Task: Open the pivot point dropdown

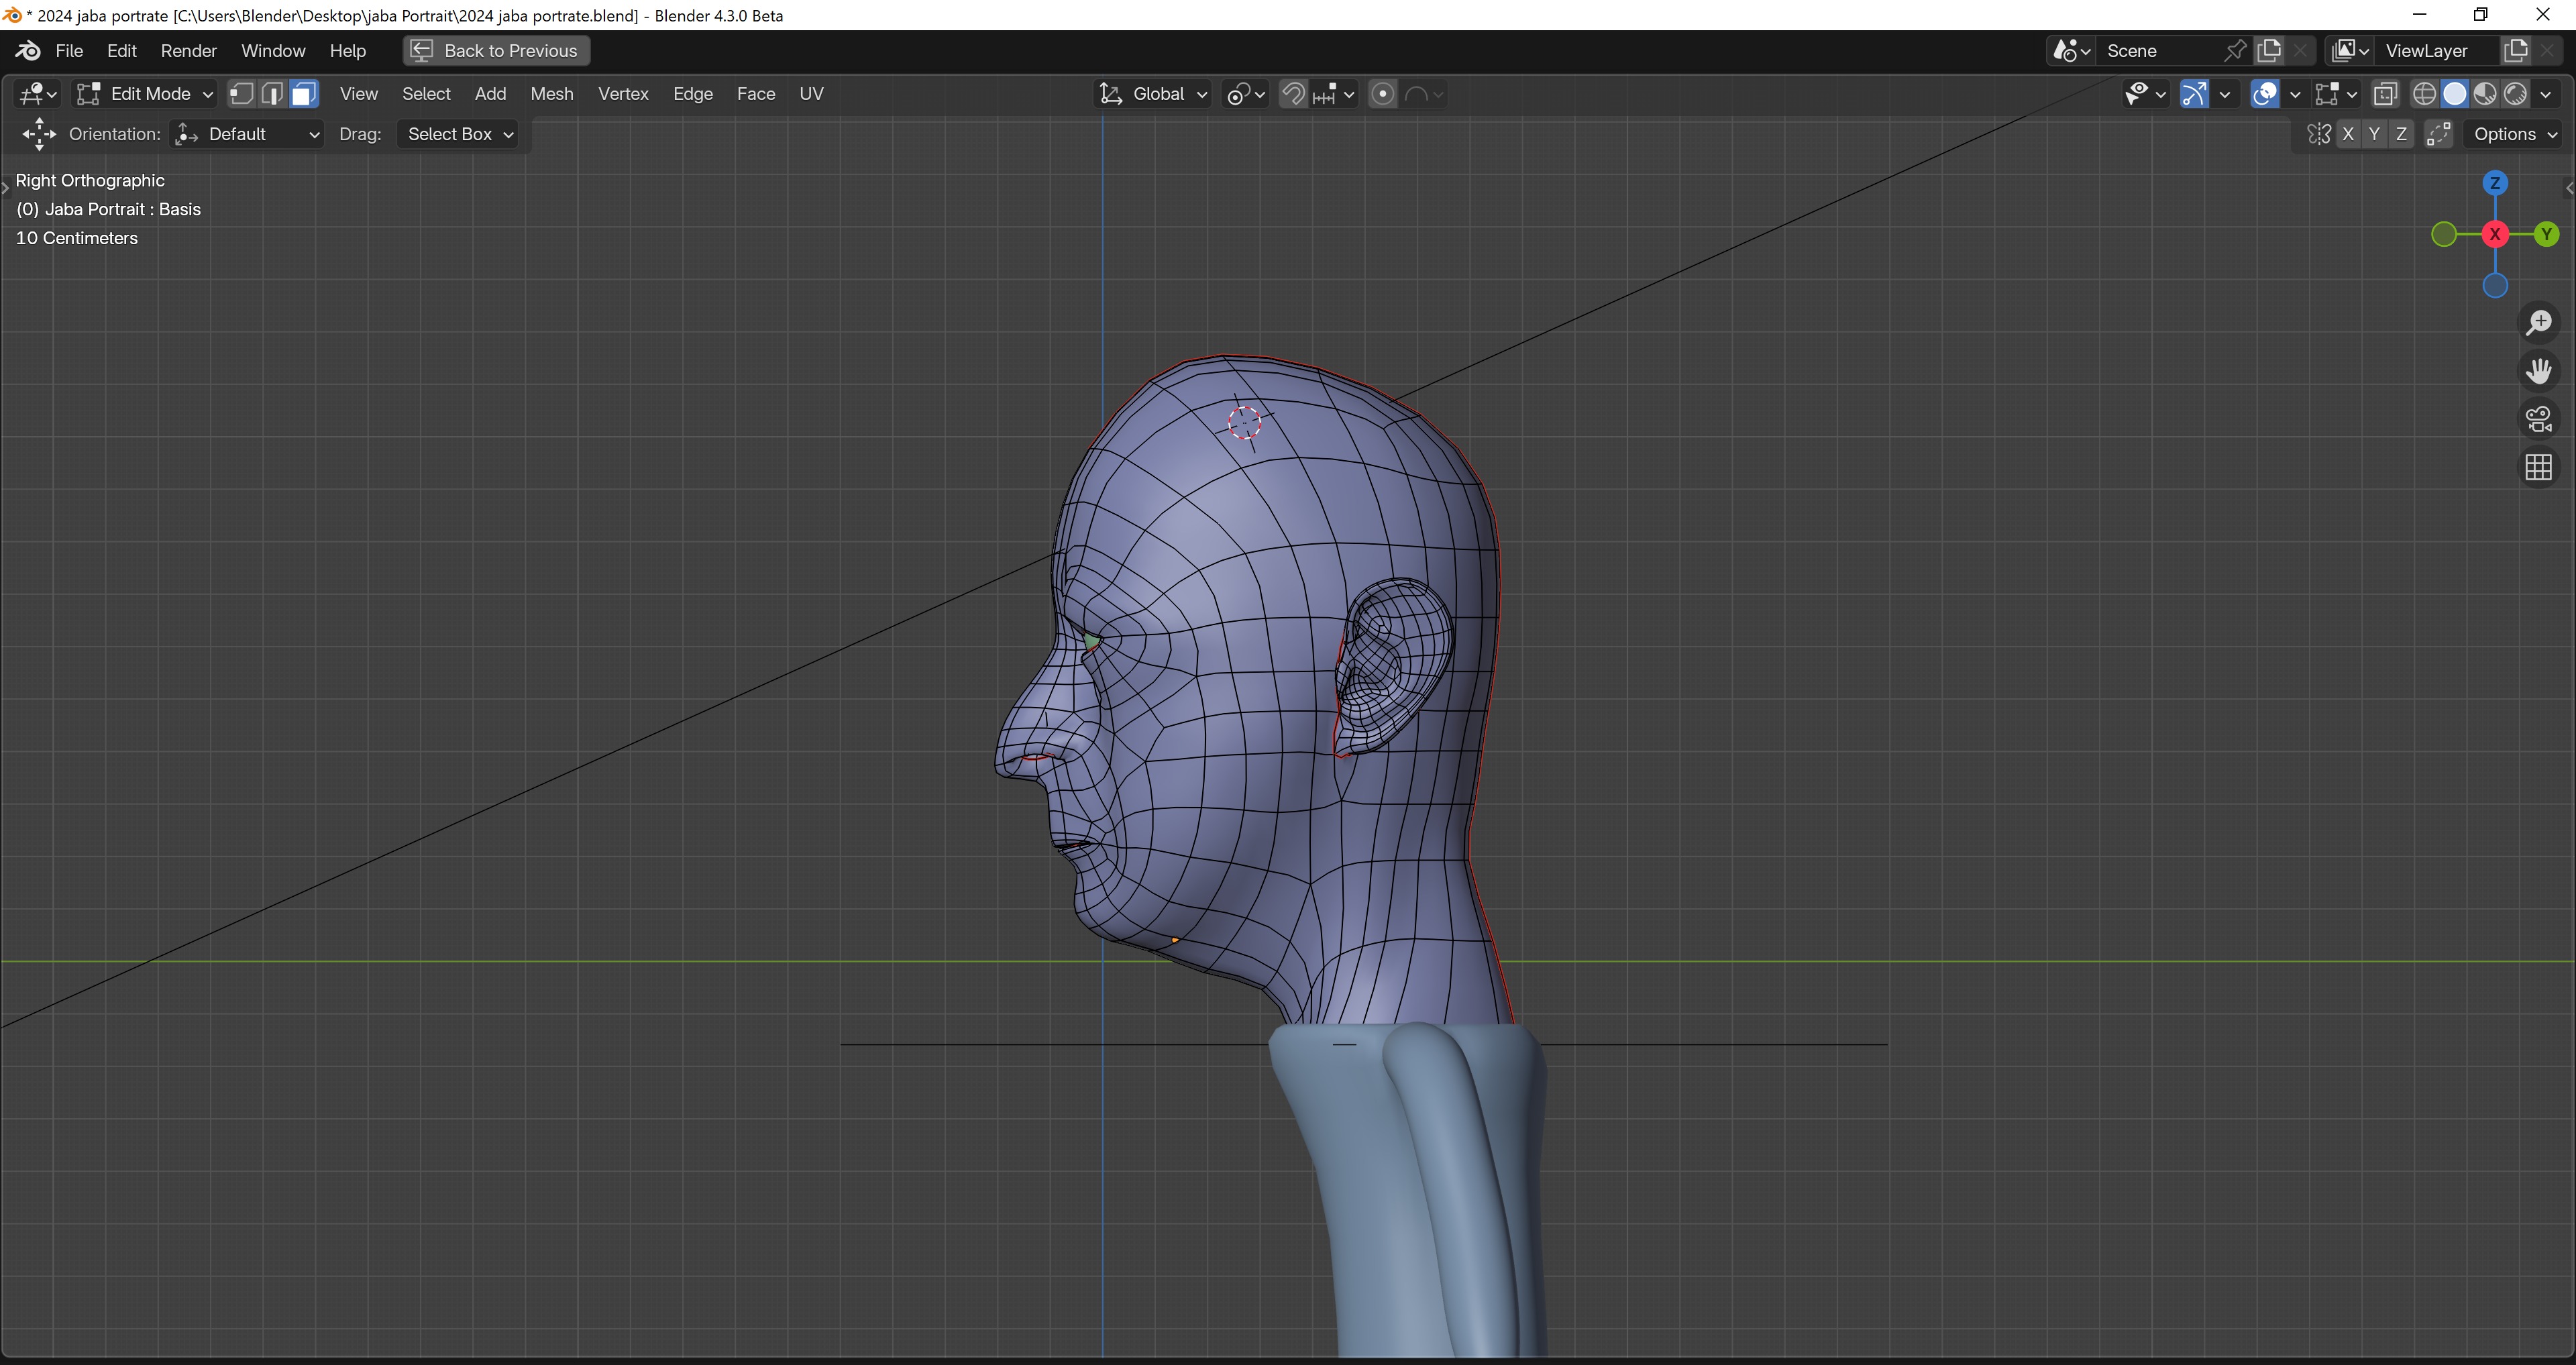Action: pyautogui.click(x=1246, y=93)
